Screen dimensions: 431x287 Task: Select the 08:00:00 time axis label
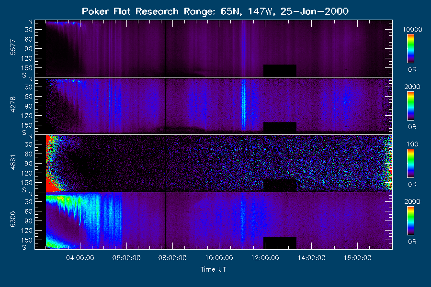point(173,258)
